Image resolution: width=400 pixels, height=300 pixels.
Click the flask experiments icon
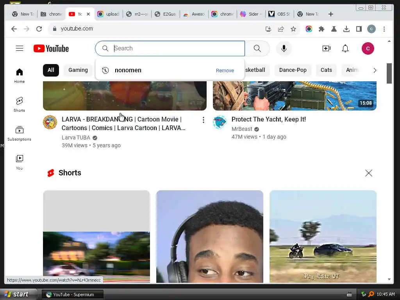click(334, 29)
